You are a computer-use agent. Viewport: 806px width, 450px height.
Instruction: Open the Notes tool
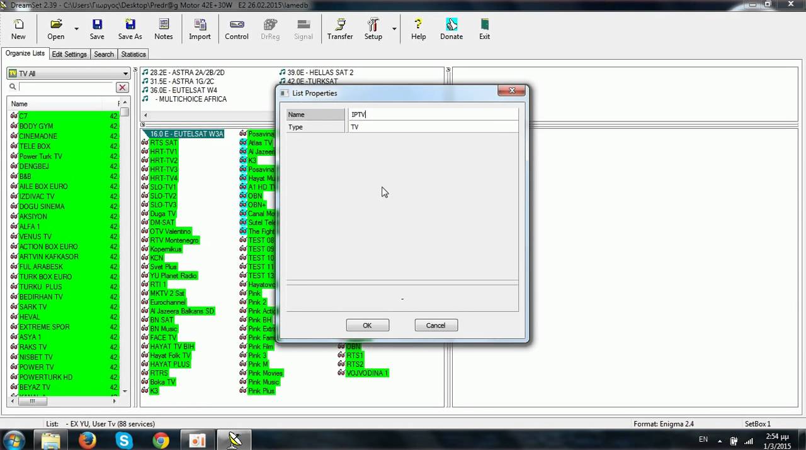click(x=164, y=29)
